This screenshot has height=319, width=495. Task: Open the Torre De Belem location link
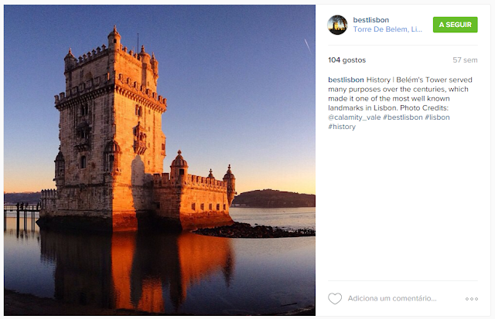387,29
